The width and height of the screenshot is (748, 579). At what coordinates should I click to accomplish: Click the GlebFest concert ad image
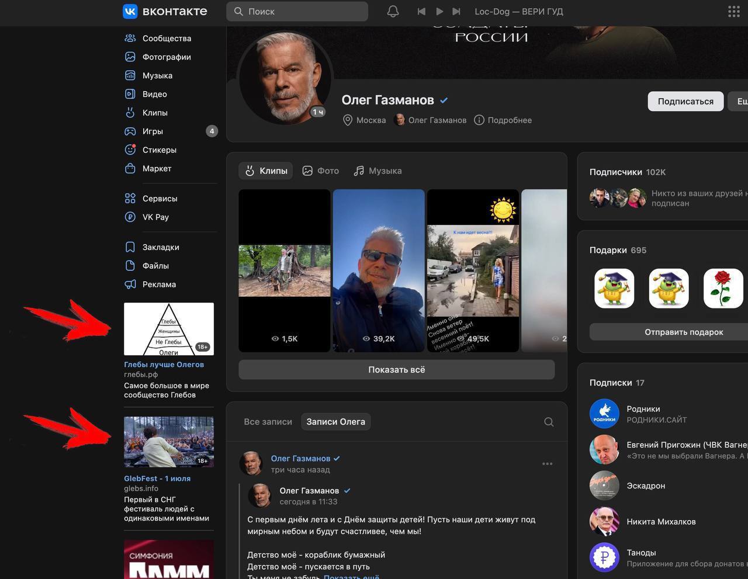[x=169, y=442]
